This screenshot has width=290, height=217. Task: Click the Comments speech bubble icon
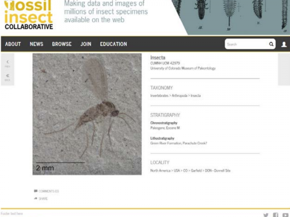tap(36, 191)
